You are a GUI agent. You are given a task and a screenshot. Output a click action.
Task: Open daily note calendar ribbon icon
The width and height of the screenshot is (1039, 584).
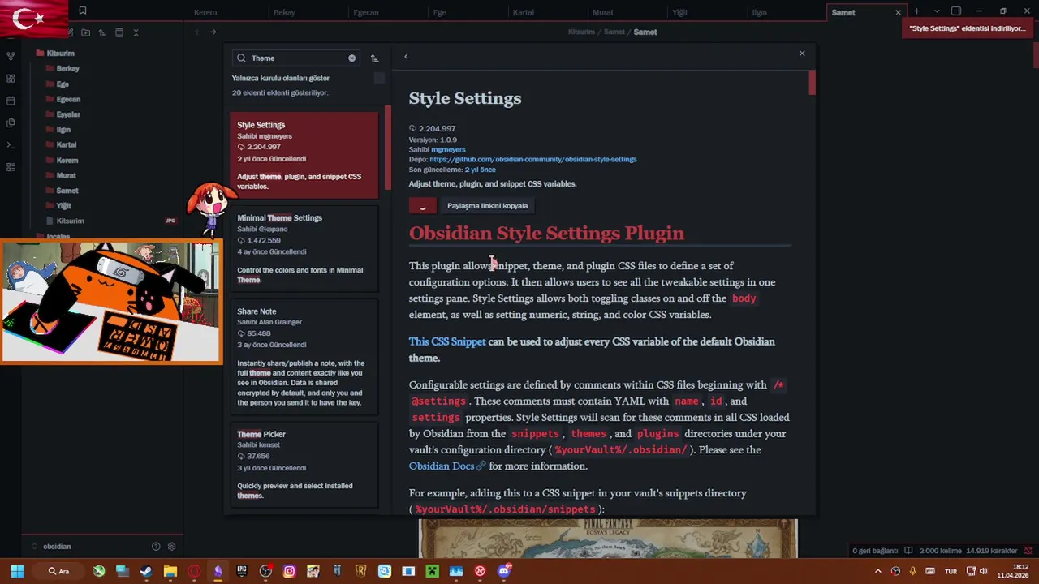tap(11, 101)
